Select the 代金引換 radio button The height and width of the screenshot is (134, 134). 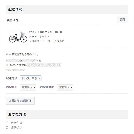[x=7, y=123]
